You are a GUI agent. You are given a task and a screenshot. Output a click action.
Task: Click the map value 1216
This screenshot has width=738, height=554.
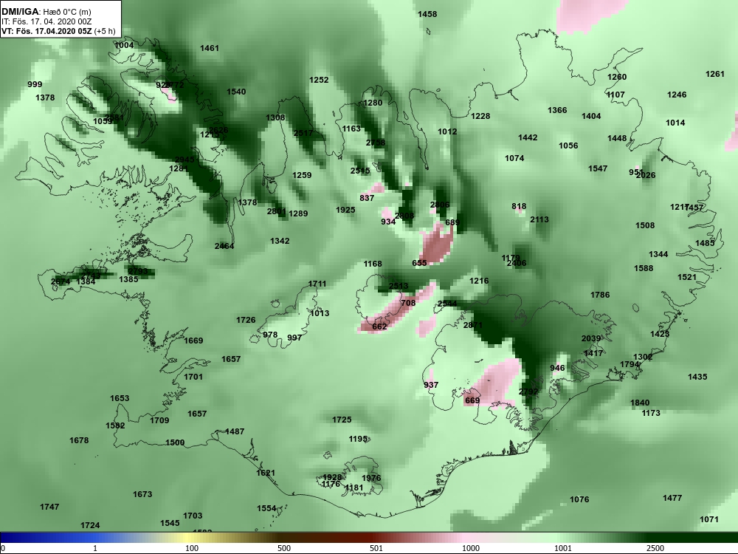pos(479,281)
